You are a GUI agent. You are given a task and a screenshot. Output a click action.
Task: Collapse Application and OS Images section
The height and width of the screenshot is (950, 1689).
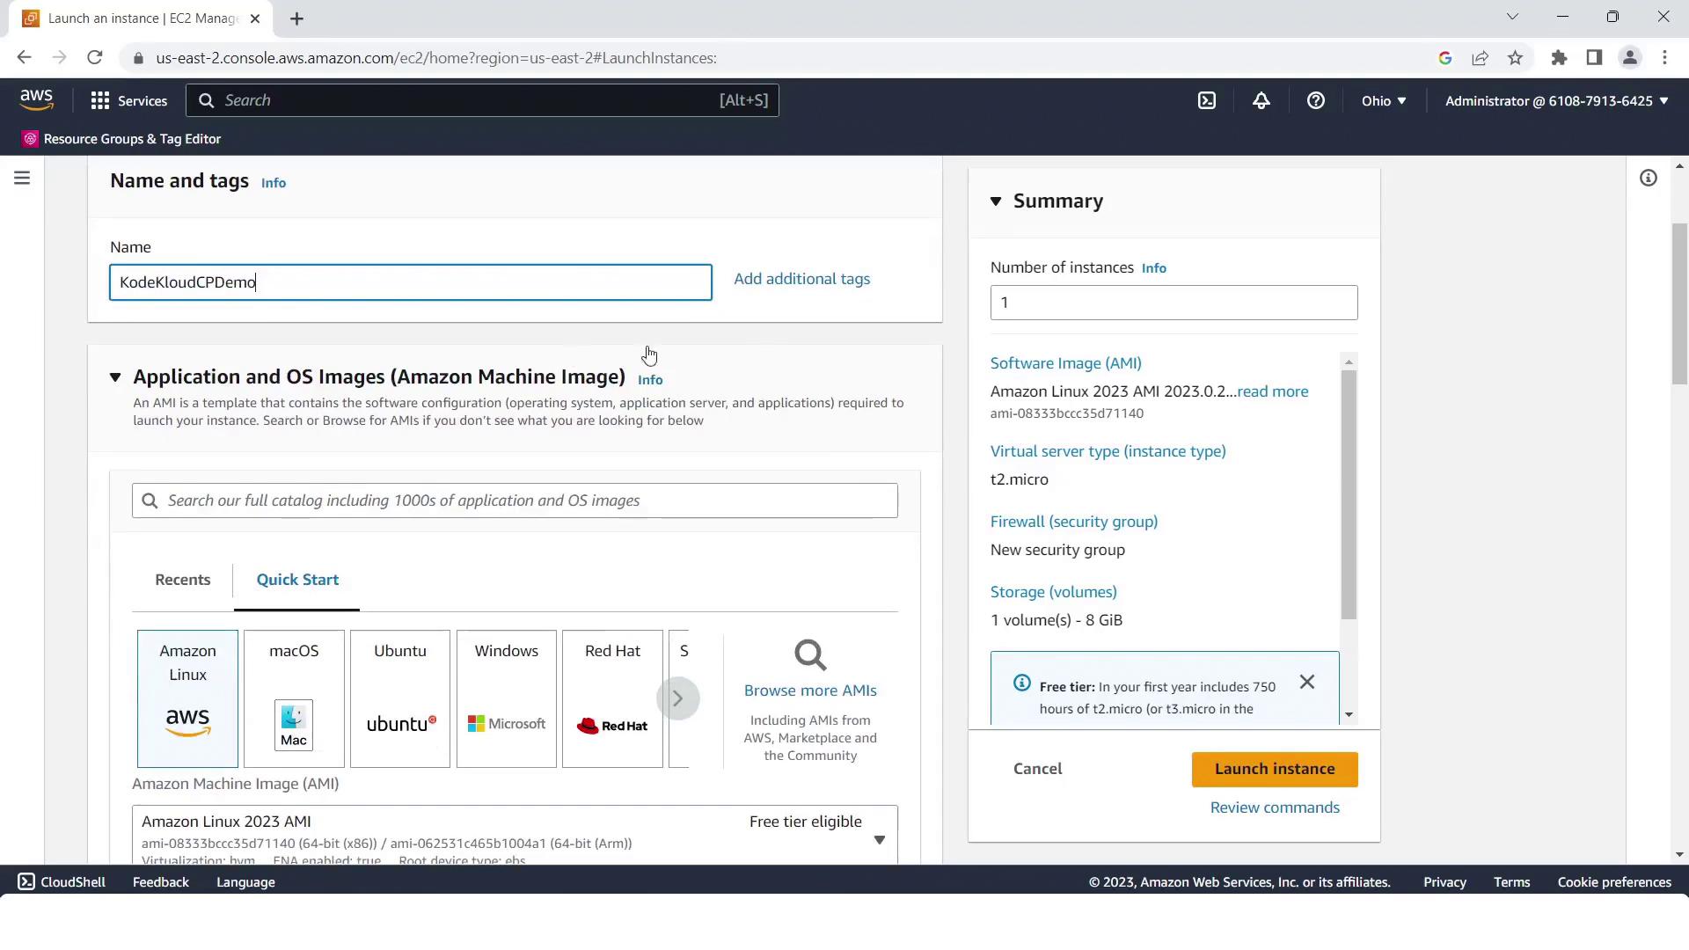(115, 377)
